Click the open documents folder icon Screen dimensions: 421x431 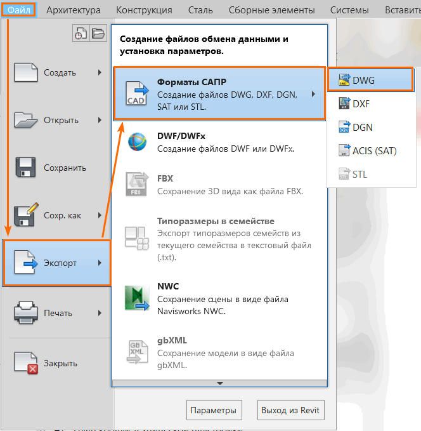(98, 33)
